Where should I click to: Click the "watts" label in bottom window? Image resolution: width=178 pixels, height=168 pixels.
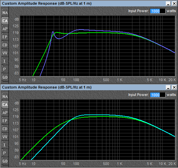(x=171, y=95)
